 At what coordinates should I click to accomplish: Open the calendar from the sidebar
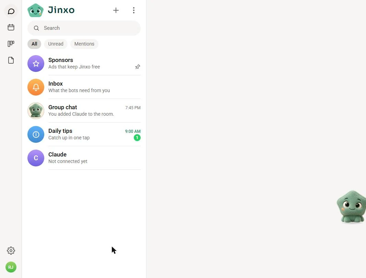coord(11,27)
